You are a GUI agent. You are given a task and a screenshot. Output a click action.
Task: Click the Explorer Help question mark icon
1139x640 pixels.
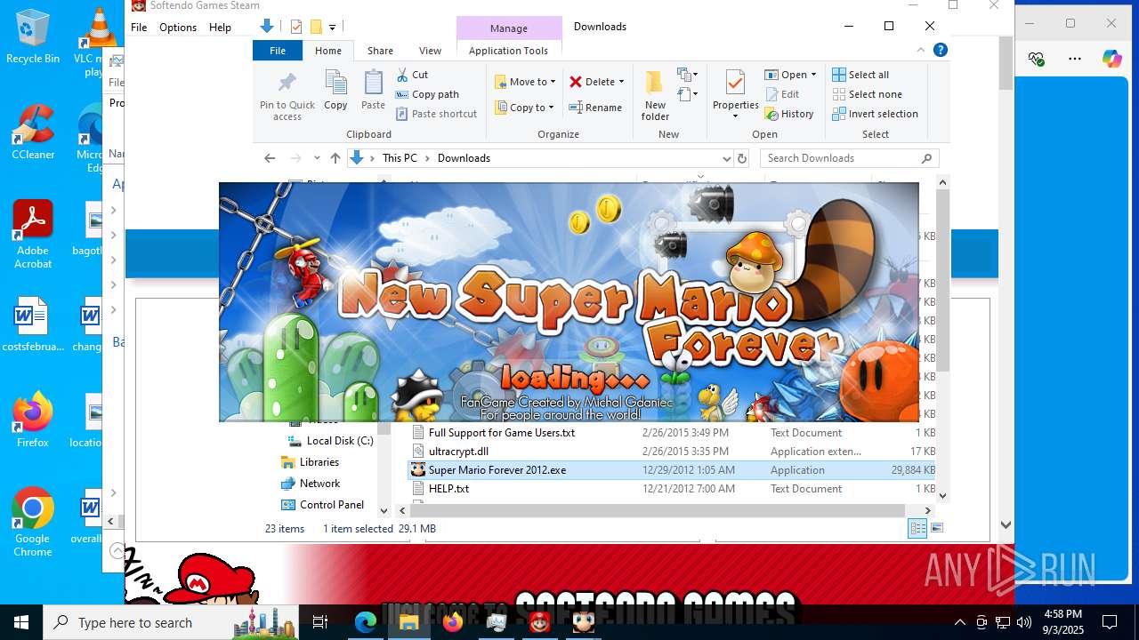coord(941,51)
